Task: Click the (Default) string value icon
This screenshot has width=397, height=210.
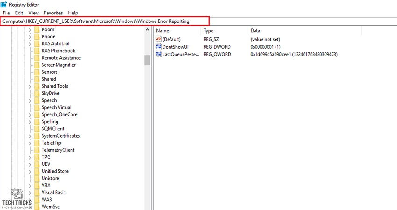Action: tap(158, 39)
